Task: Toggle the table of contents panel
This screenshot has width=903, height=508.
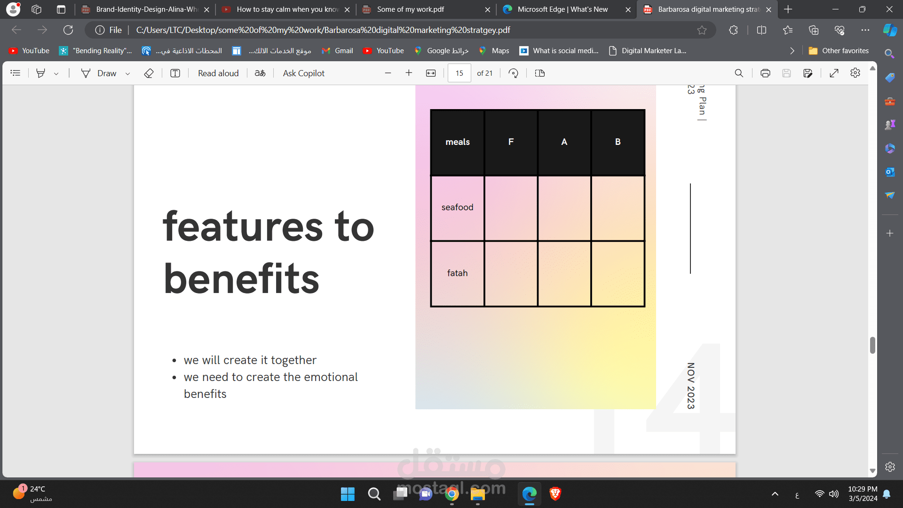Action: coord(16,73)
